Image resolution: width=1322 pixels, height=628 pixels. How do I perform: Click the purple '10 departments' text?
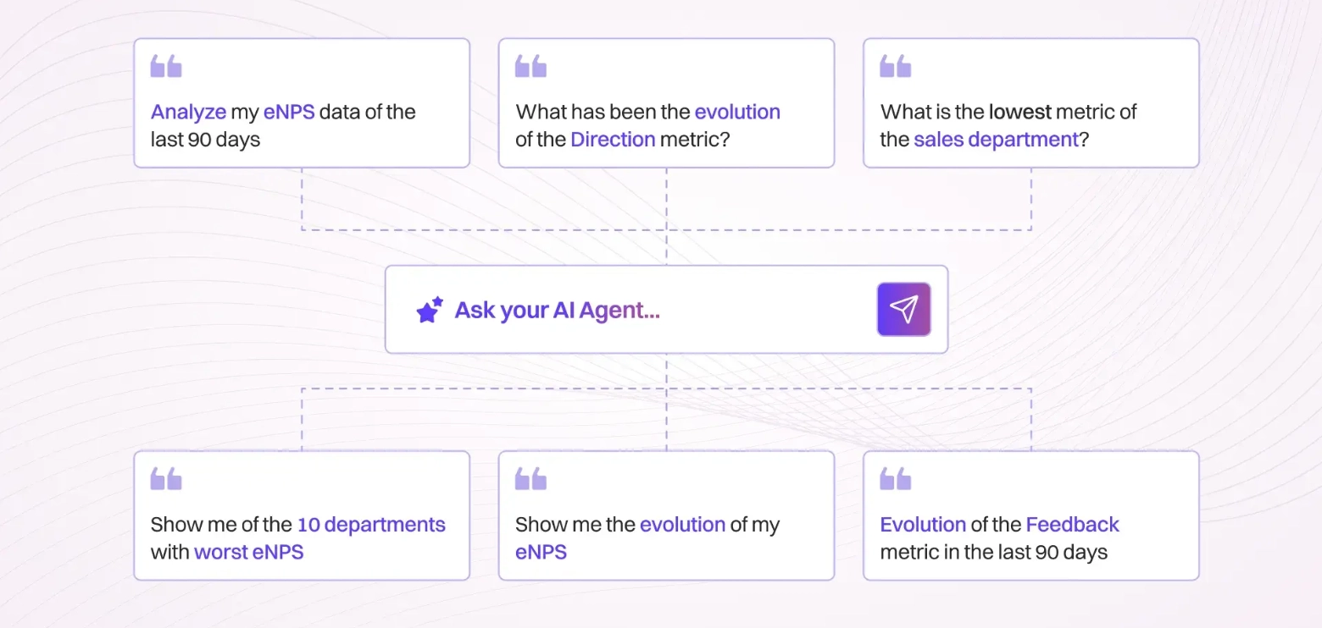click(x=371, y=525)
